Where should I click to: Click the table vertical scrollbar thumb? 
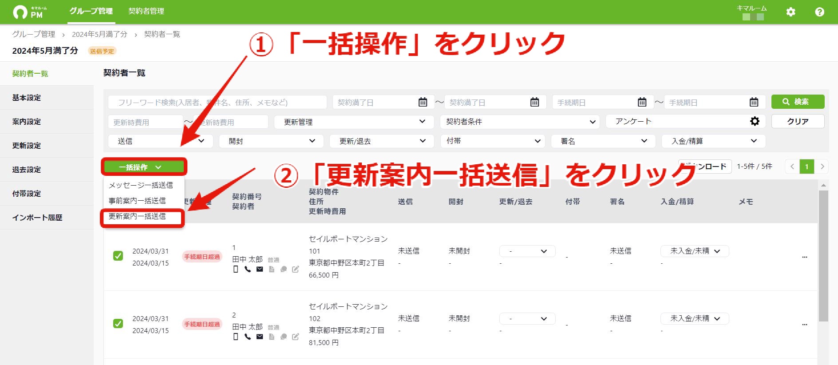(x=823, y=256)
